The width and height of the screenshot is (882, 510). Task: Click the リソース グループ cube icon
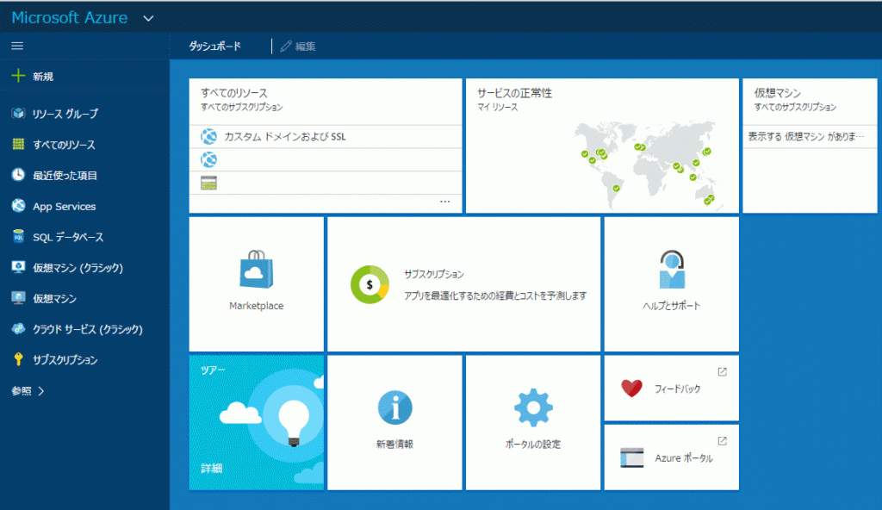[x=18, y=114]
